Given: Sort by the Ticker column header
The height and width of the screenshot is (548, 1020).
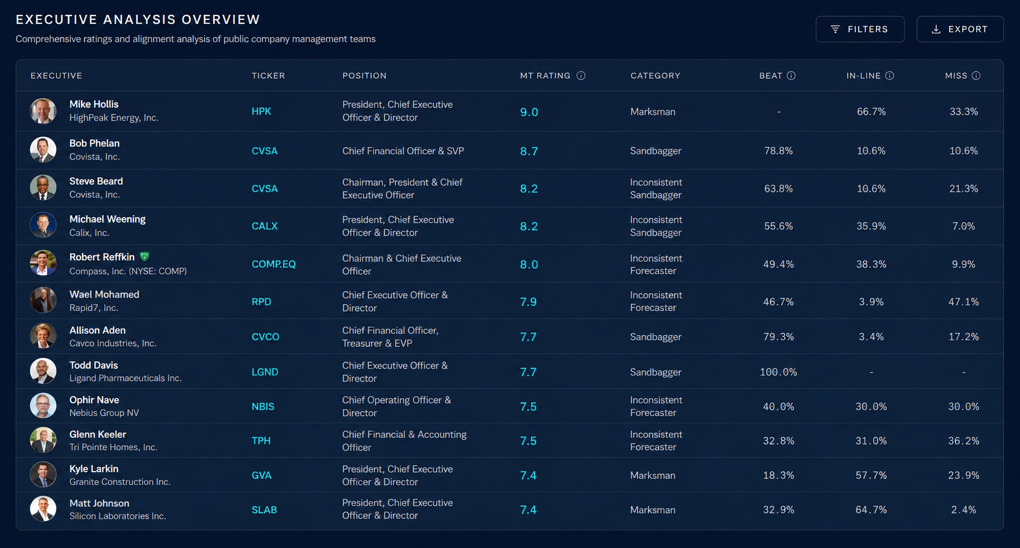Looking at the screenshot, I should pos(268,76).
